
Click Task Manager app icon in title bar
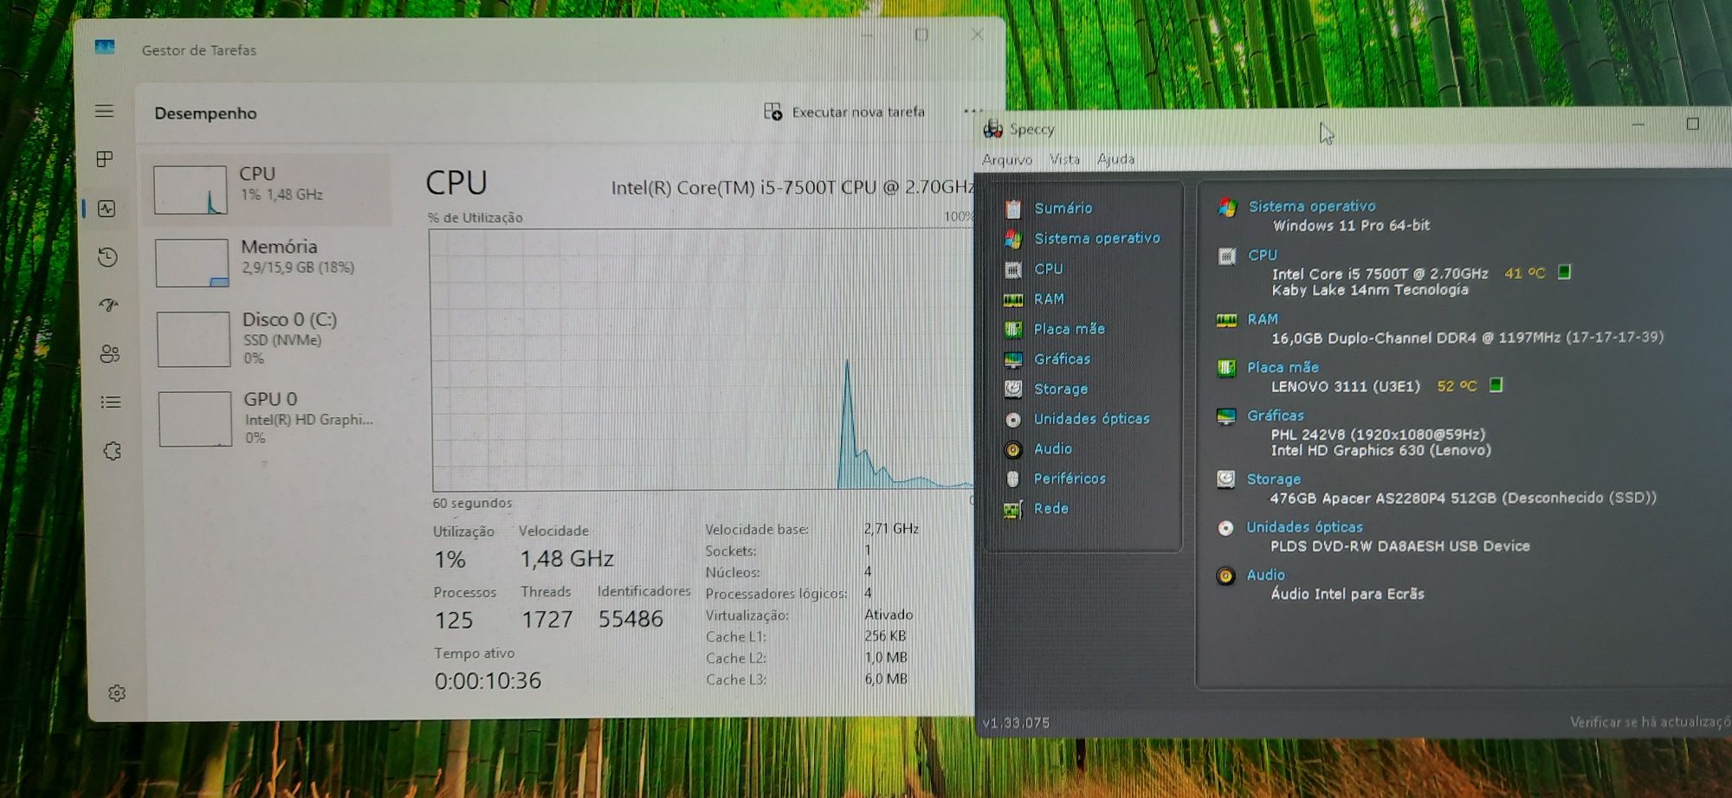coord(105,47)
